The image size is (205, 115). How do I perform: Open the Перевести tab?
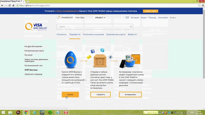pyautogui.click(x=75, y=34)
